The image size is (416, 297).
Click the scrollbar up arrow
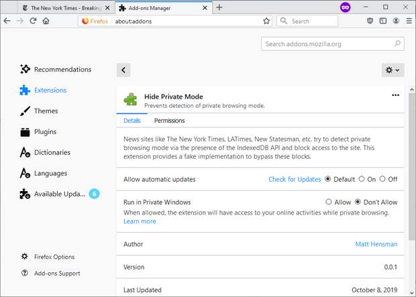(412, 90)
